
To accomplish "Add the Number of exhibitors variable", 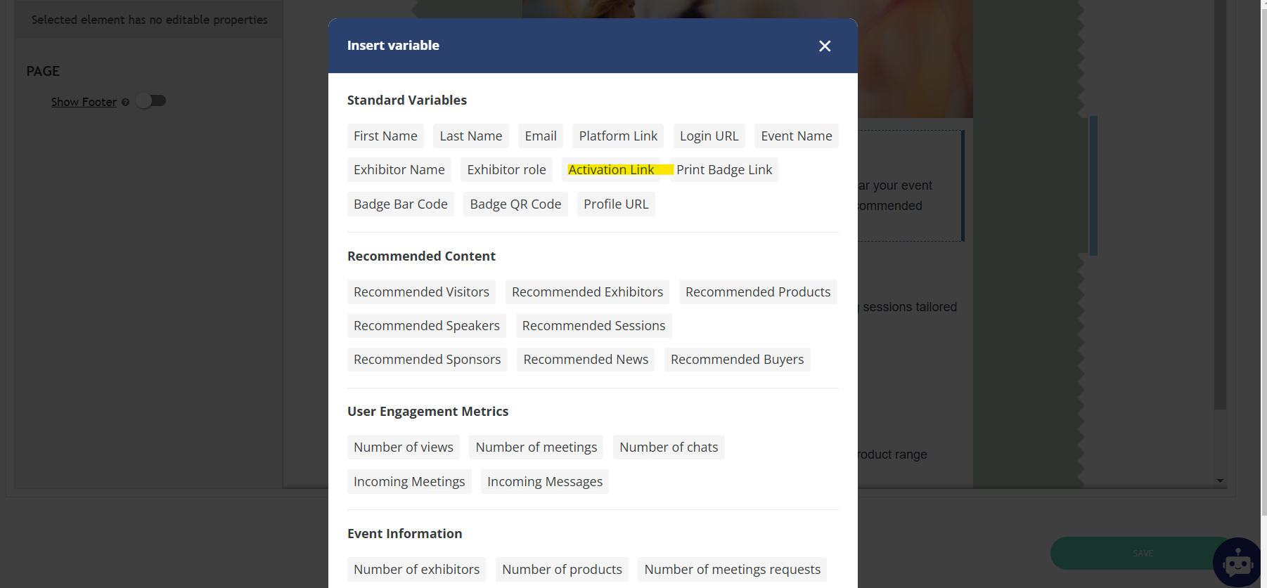I will [x=416, y=570].
